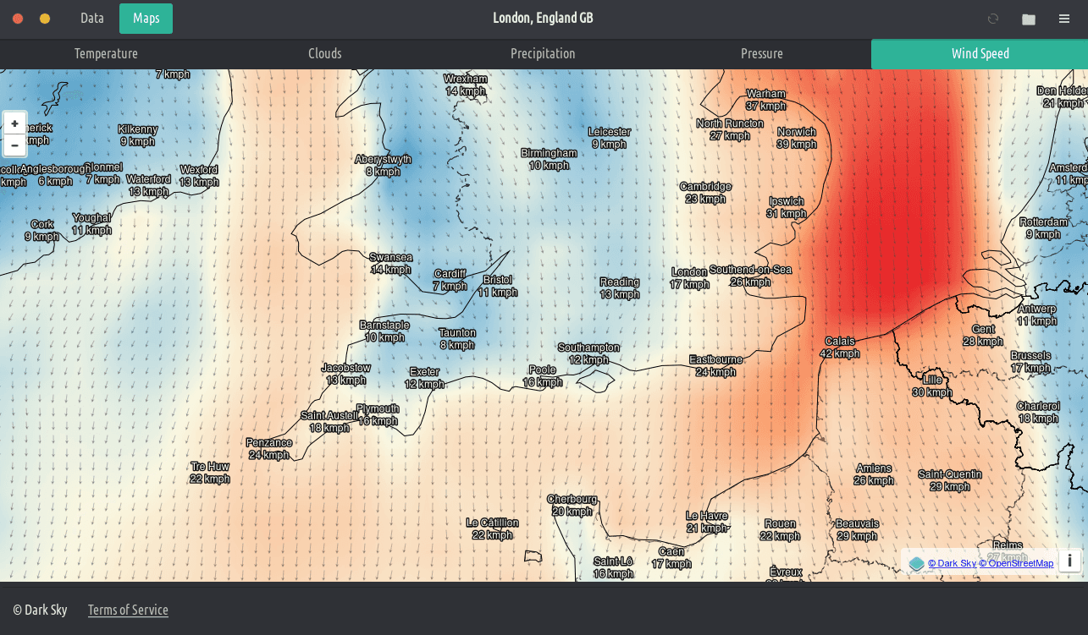Click the Eastbourne 24 kmph label
The image size is (1088, 635).
pyautogui.click(x=715, y=366)
